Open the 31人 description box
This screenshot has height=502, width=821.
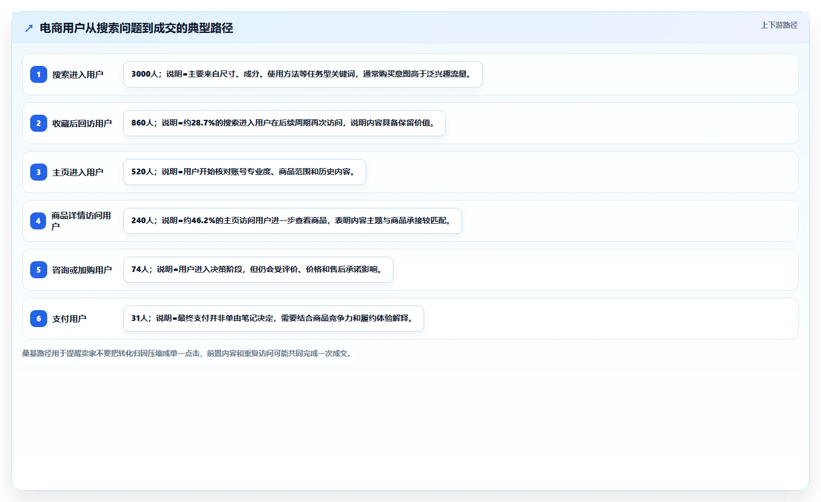(x=273, y=319)
